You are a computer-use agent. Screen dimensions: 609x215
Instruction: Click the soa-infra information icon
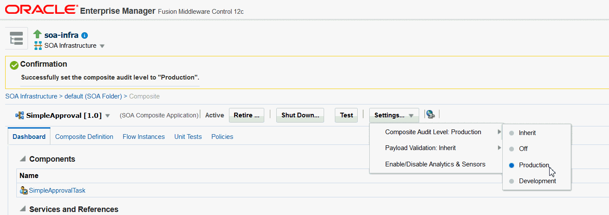(x=85, y=36)
